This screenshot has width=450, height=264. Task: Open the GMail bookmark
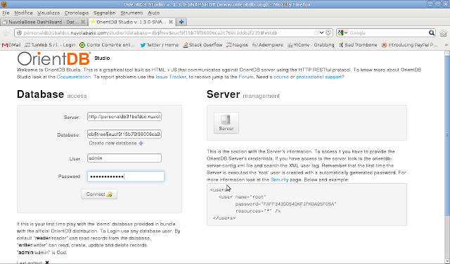coord(11,45)
